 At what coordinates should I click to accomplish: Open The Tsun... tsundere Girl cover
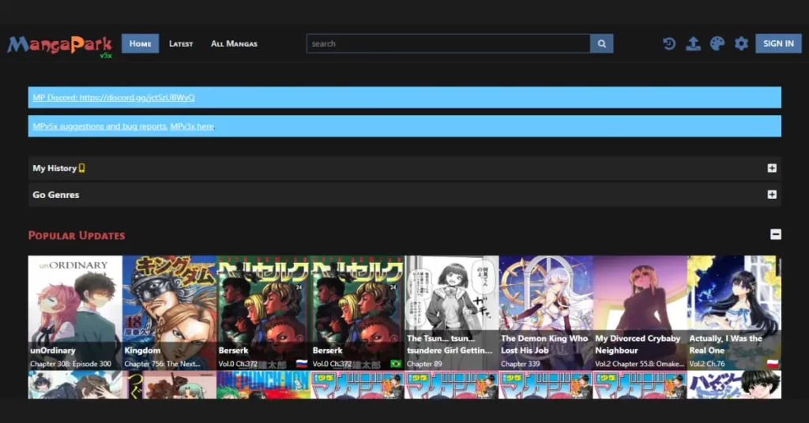(x=451, y=313)
